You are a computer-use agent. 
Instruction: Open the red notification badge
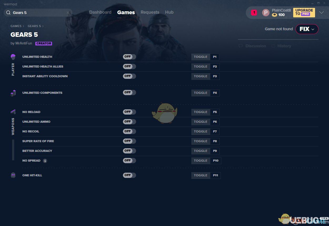[x=254, y=12]
